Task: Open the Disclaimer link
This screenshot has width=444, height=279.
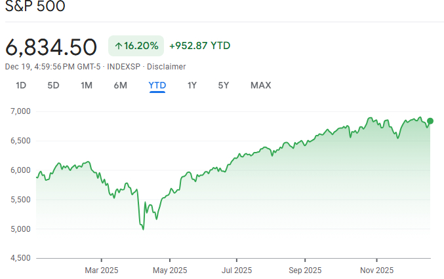Action: (x=166, y=67)
